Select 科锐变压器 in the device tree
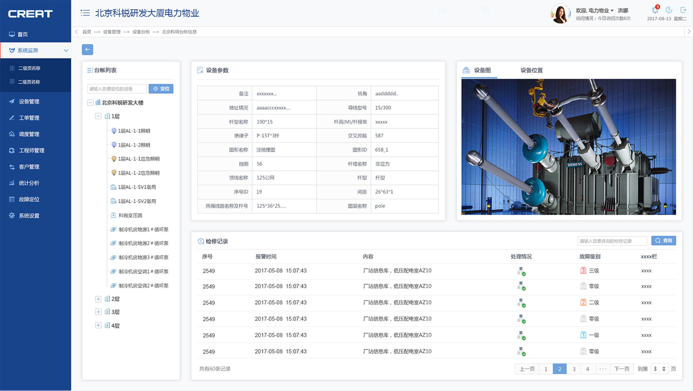 (130, 215)
